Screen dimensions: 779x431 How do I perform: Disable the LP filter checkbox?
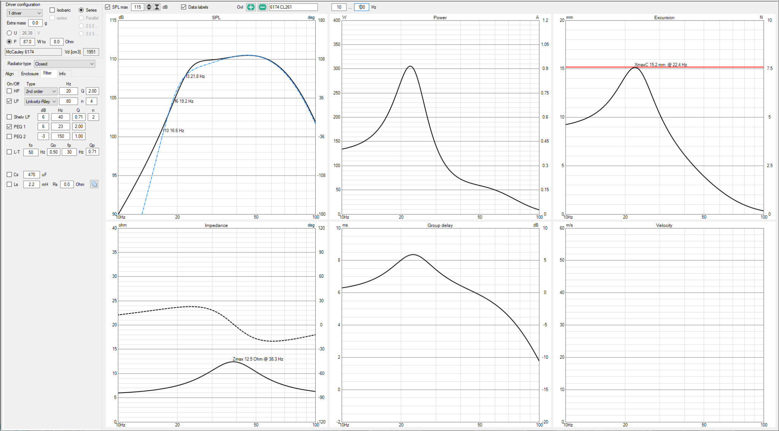(x=9, y=101)
